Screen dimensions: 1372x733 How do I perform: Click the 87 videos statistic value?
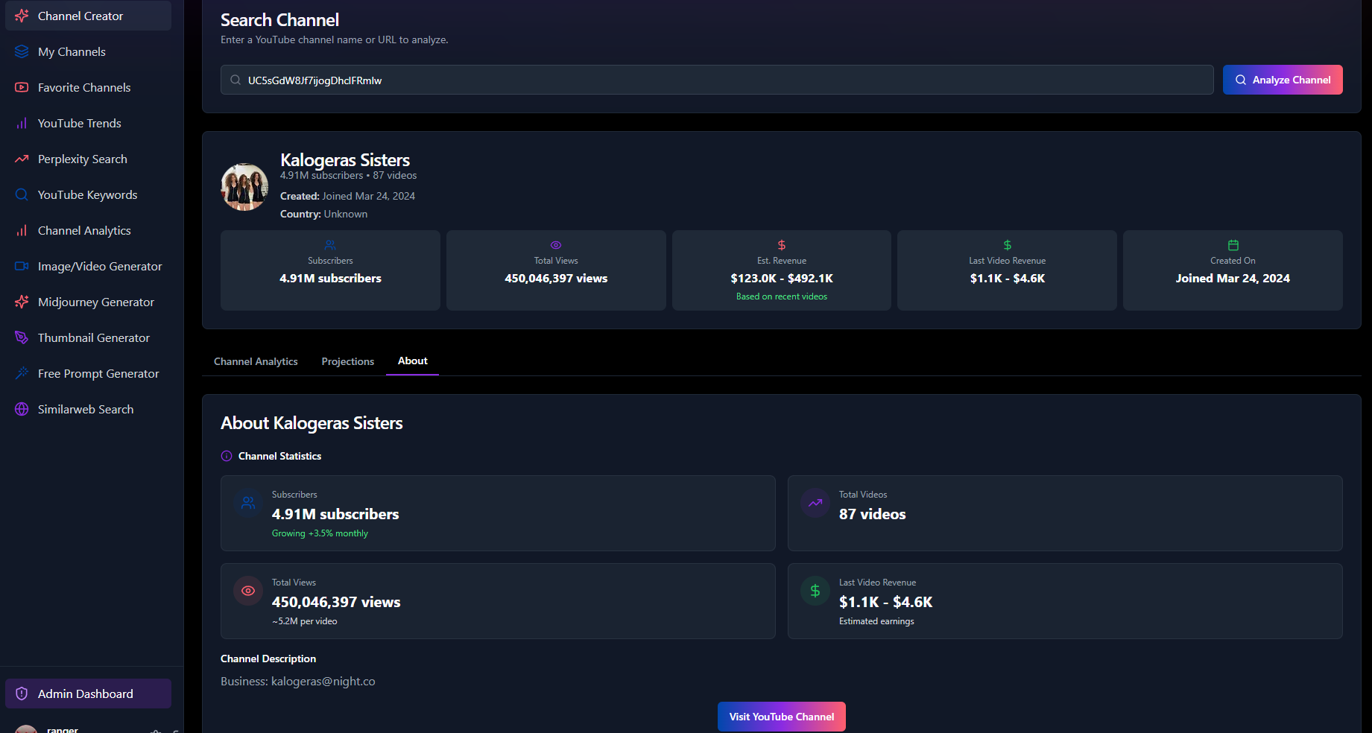873,514
